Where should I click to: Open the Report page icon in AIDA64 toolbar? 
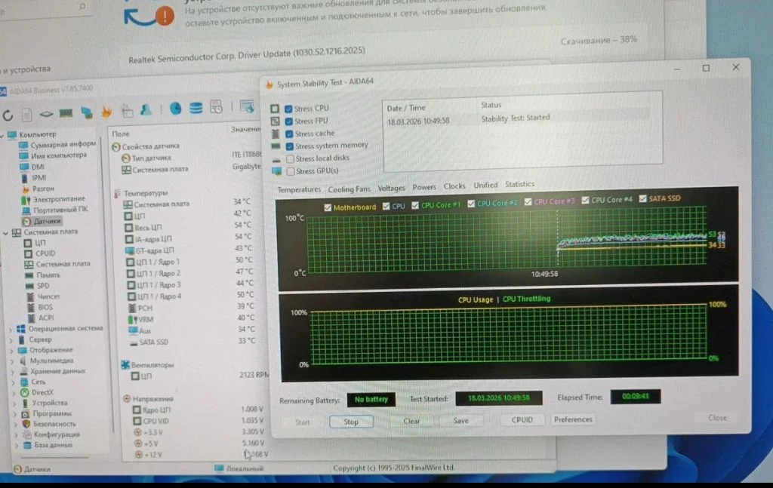coord(27,115)
